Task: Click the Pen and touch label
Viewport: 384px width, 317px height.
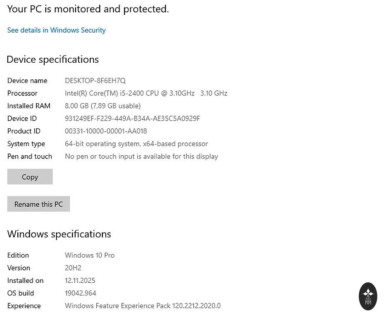Action: pyautogui.click(x=30, y=156)
